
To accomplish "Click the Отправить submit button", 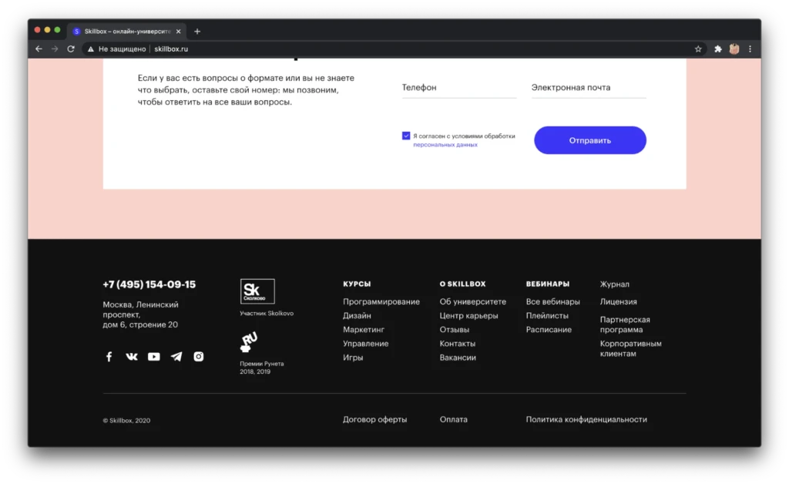I will (589, 140).
